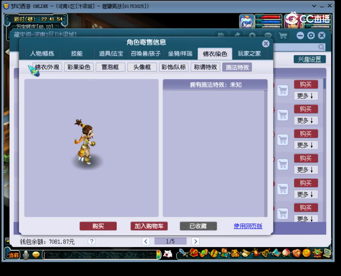Switch to the 技能 tab
Image resolution: width=341 pixels, height=276 pixels.
(x=77, y=54)
